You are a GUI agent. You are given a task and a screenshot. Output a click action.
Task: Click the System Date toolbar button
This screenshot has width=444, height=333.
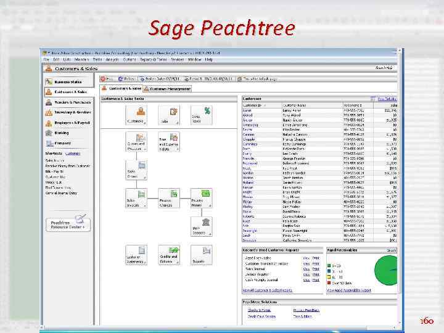coord(159,79)
